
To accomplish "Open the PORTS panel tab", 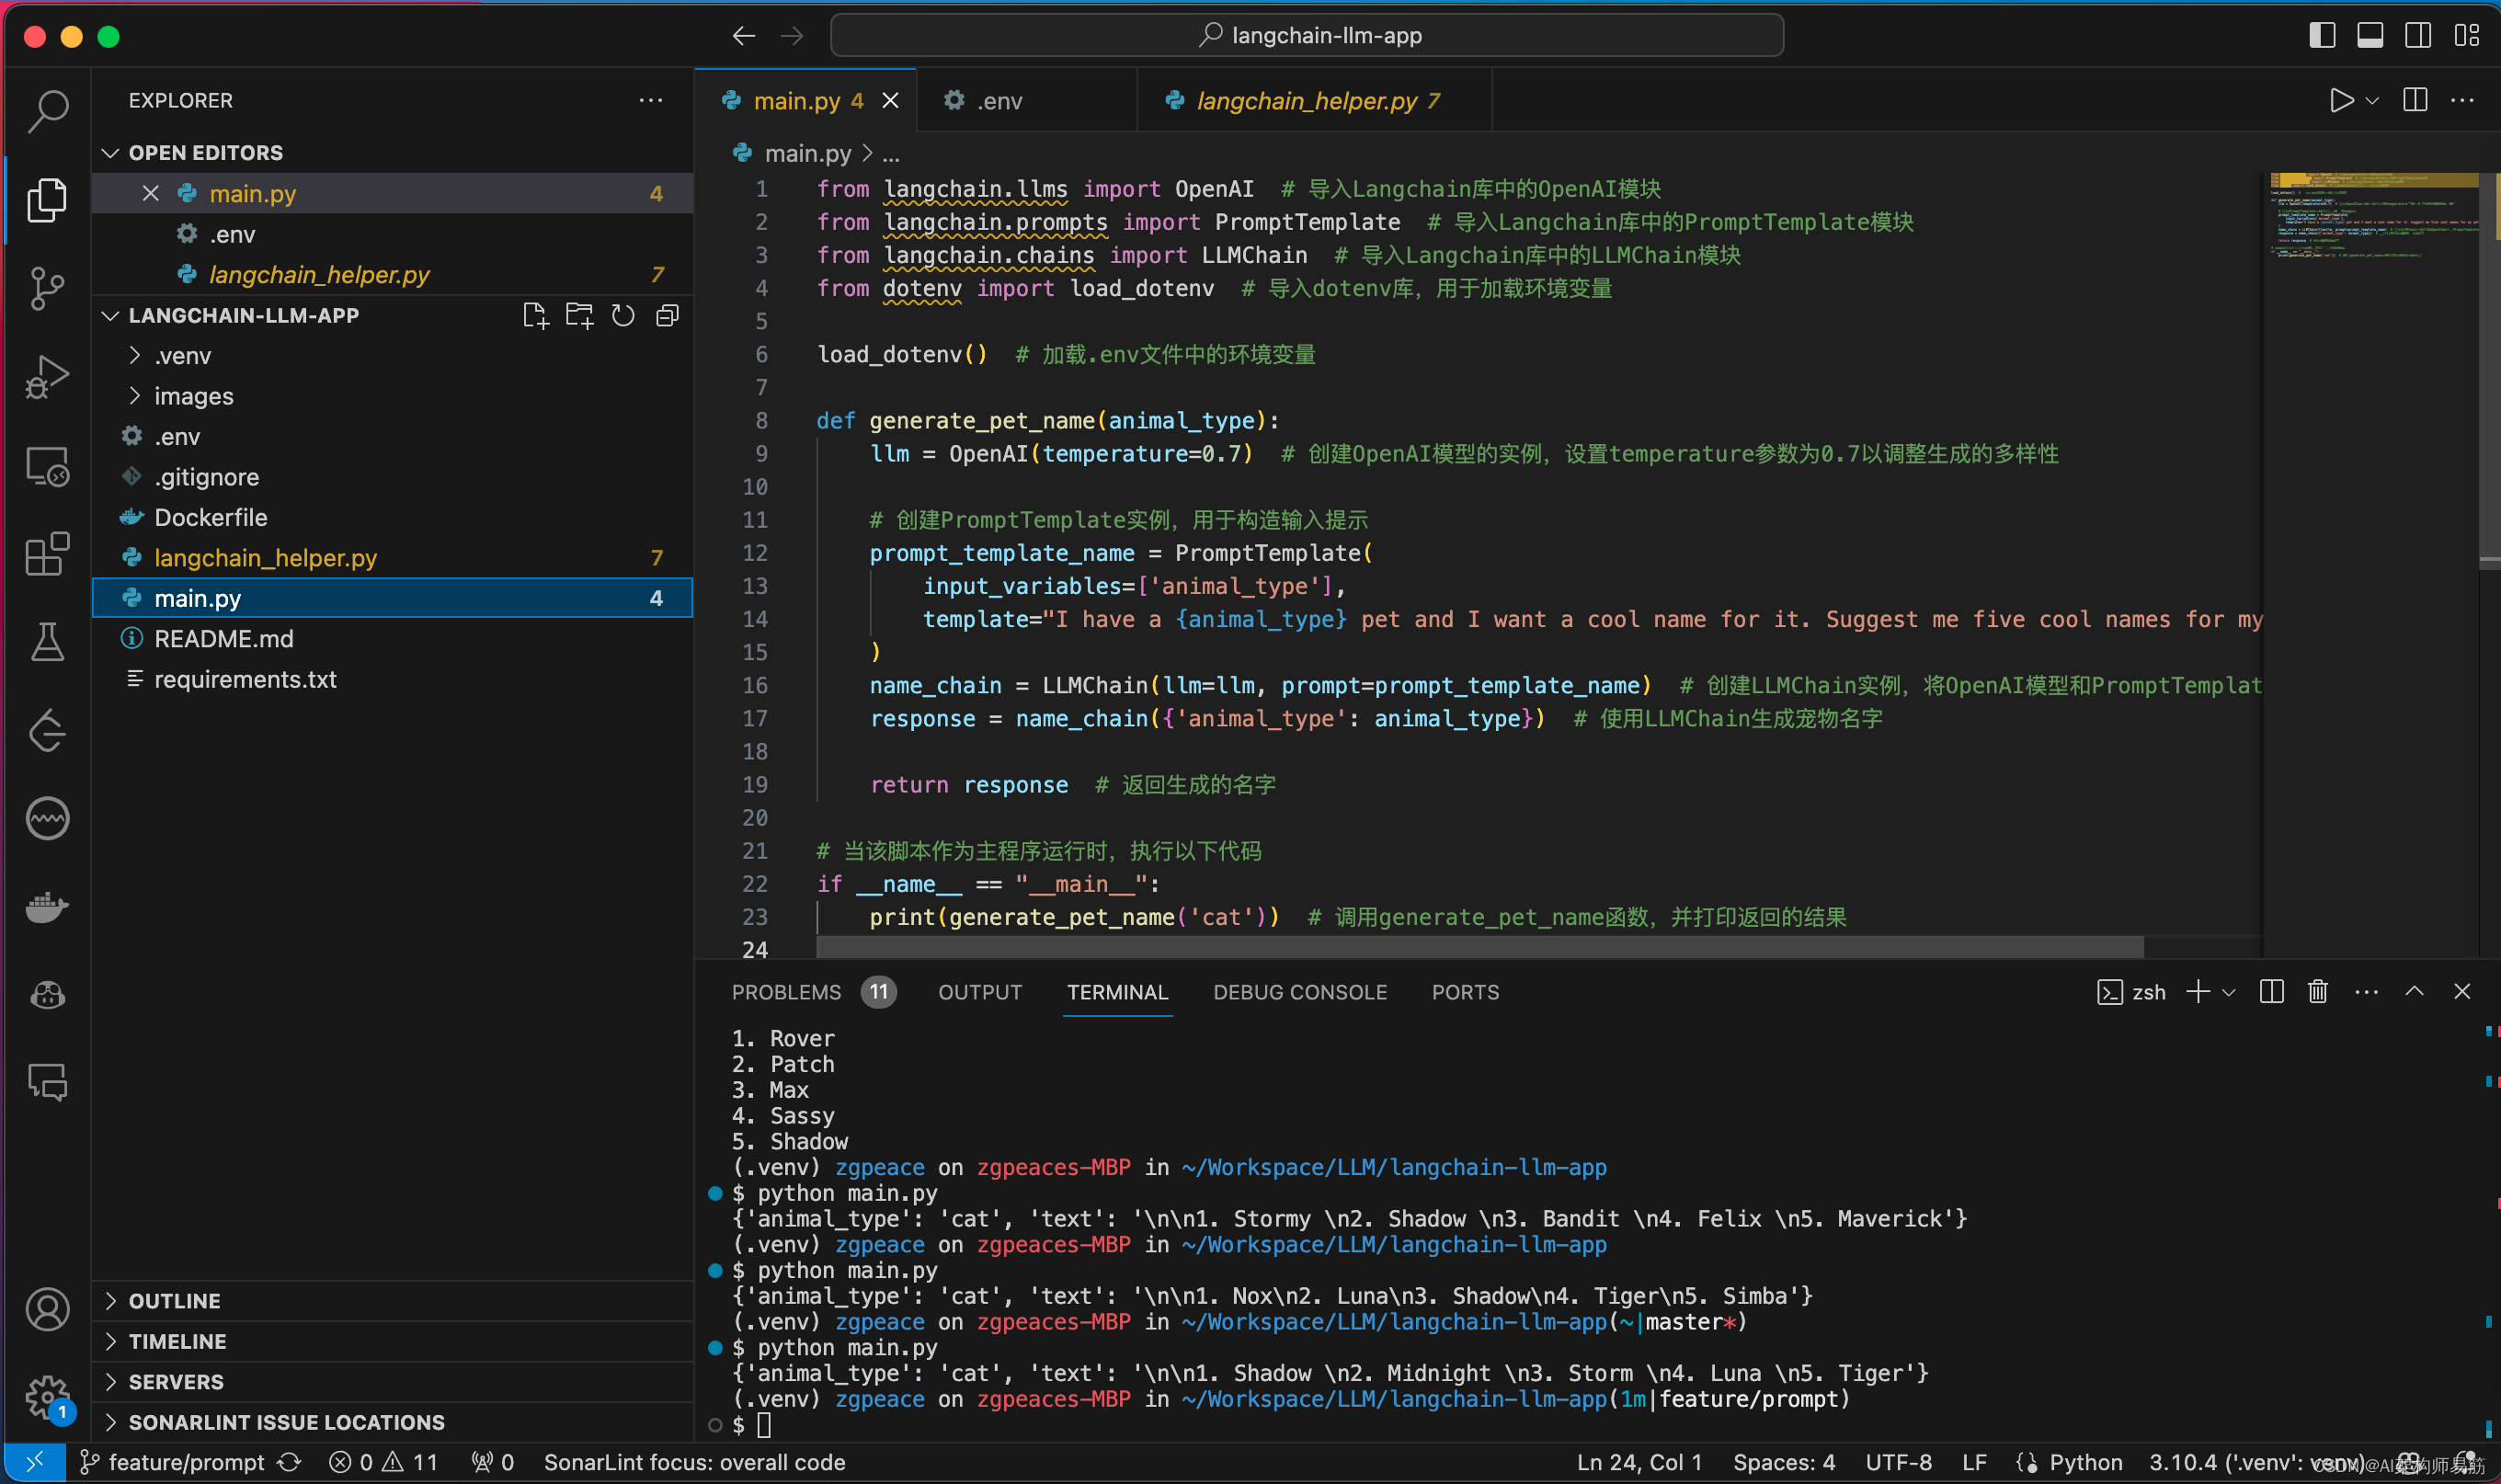I will [x=1465, y=992].
